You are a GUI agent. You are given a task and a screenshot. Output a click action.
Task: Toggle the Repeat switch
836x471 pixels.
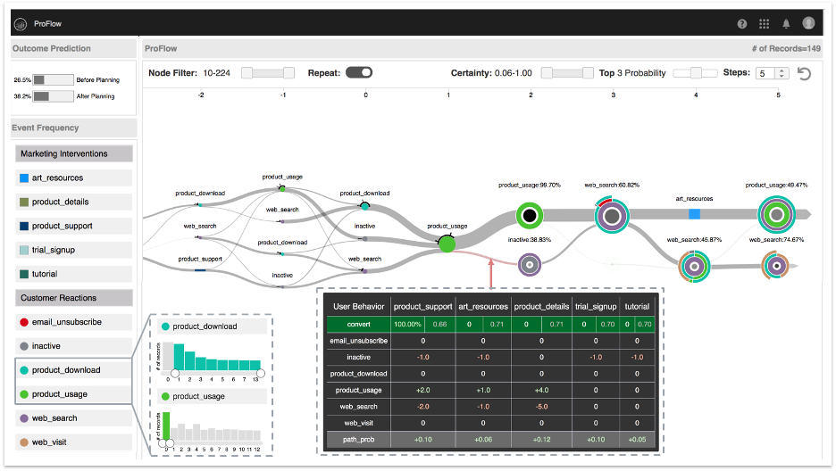point(359,72)
